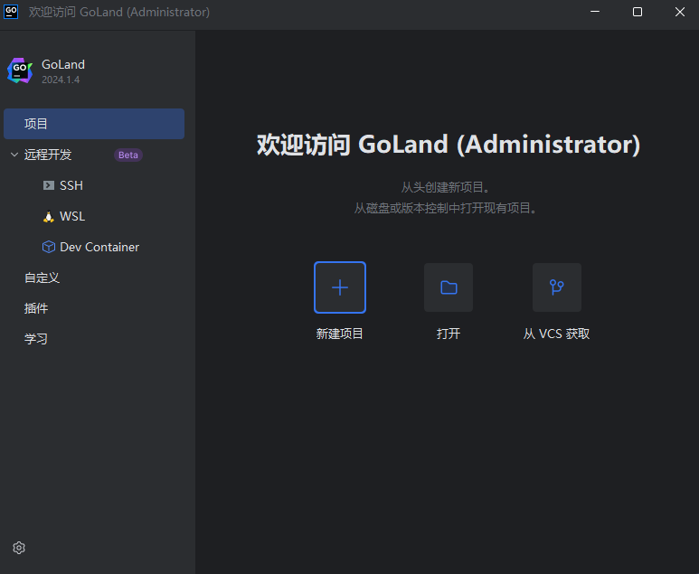The image size is (699, 574).
Task: Close the GoLand welcome window
Action: pyautogui.click(x=680, y=12)
